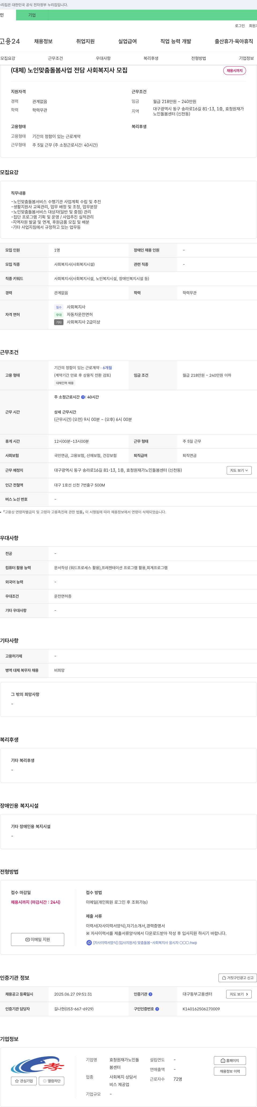Click 근로자수 72명 value
Image resolution: width=257 pixels, height=1107 pixels.
[178, 1079]
